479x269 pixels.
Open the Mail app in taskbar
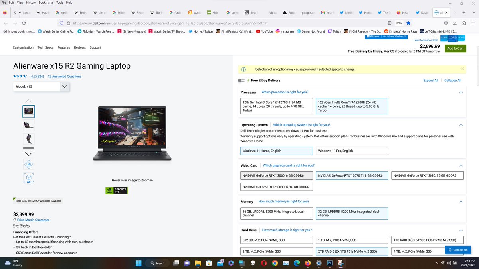point(220,263)
